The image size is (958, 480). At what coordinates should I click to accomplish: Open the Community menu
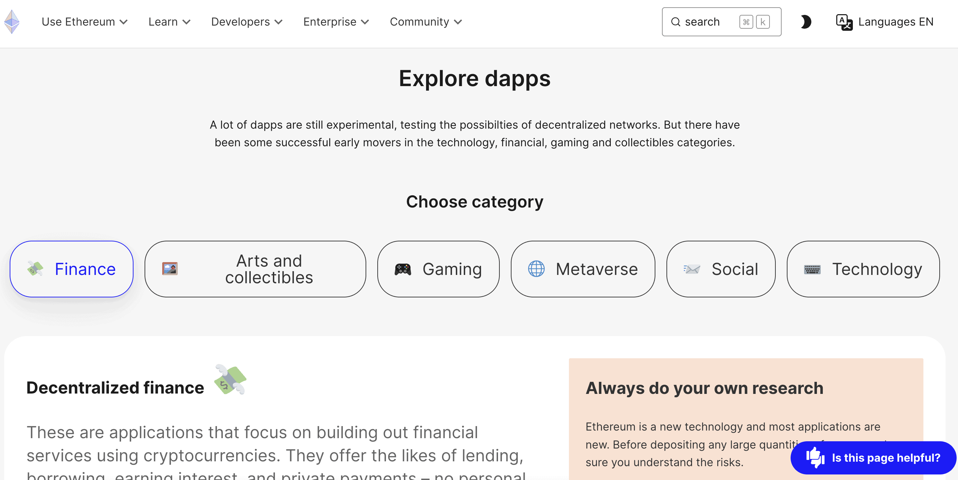tap(425, 22)
